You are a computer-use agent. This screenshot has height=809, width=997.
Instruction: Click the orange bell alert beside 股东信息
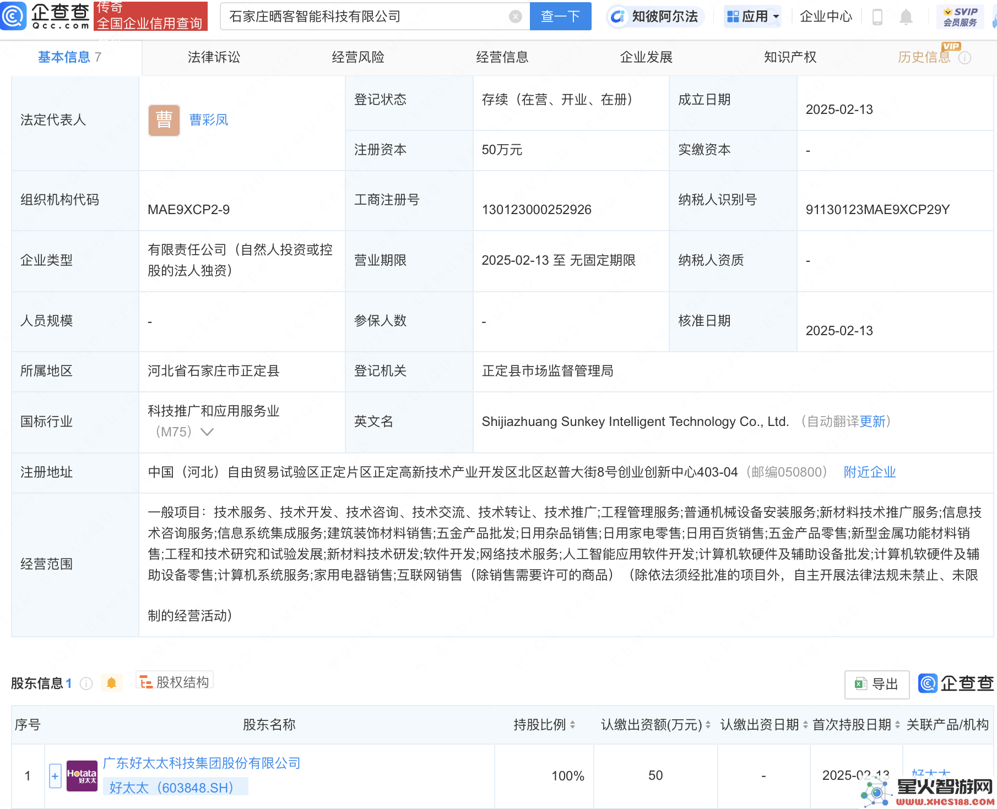coord(111,683)
